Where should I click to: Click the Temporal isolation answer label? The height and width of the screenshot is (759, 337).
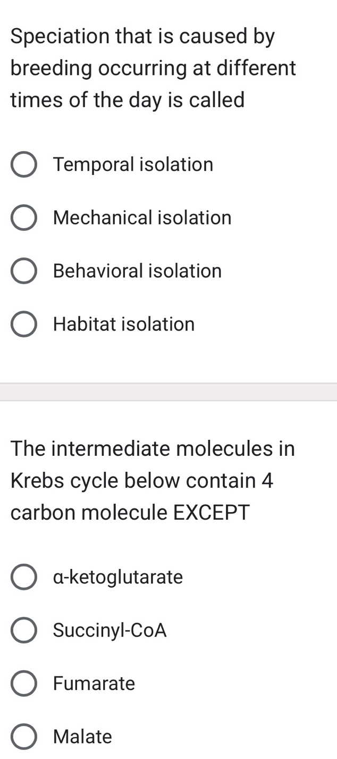[133, 164]
